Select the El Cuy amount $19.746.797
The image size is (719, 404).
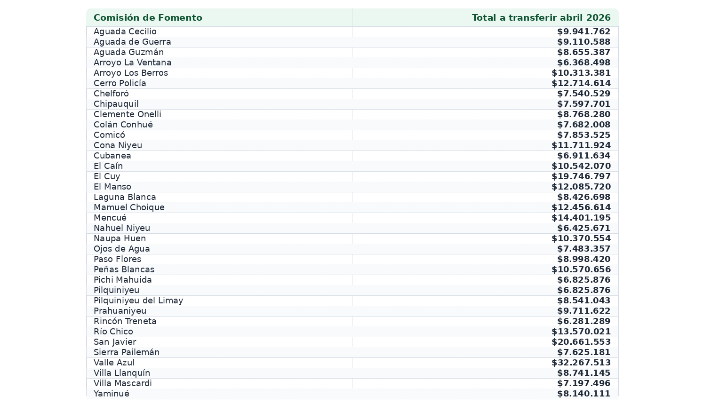pos(581,176)
